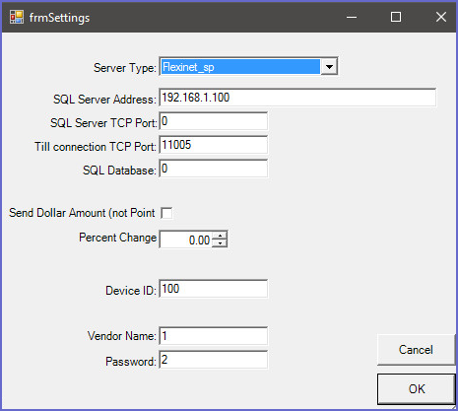The image size is (458, 411).
Task: Close the frmSettings window
Action: (441, 17)
